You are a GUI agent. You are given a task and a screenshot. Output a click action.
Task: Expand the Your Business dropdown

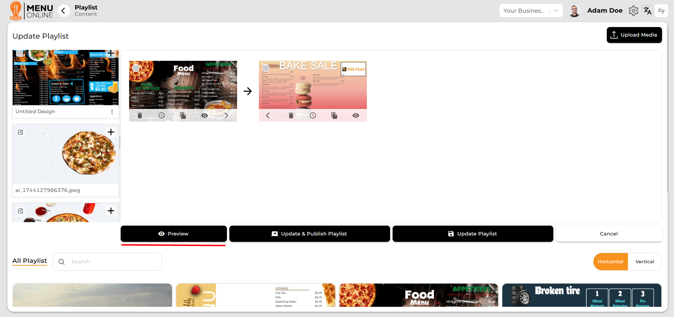[556, 11]
